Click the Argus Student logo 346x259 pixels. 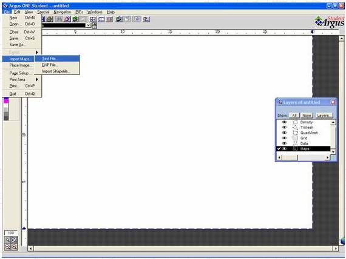[x=330, y=22]
